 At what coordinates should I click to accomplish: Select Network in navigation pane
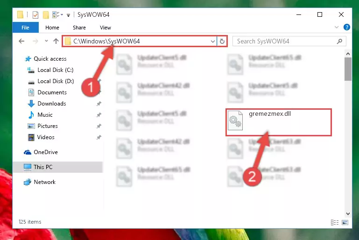[45, 182]
